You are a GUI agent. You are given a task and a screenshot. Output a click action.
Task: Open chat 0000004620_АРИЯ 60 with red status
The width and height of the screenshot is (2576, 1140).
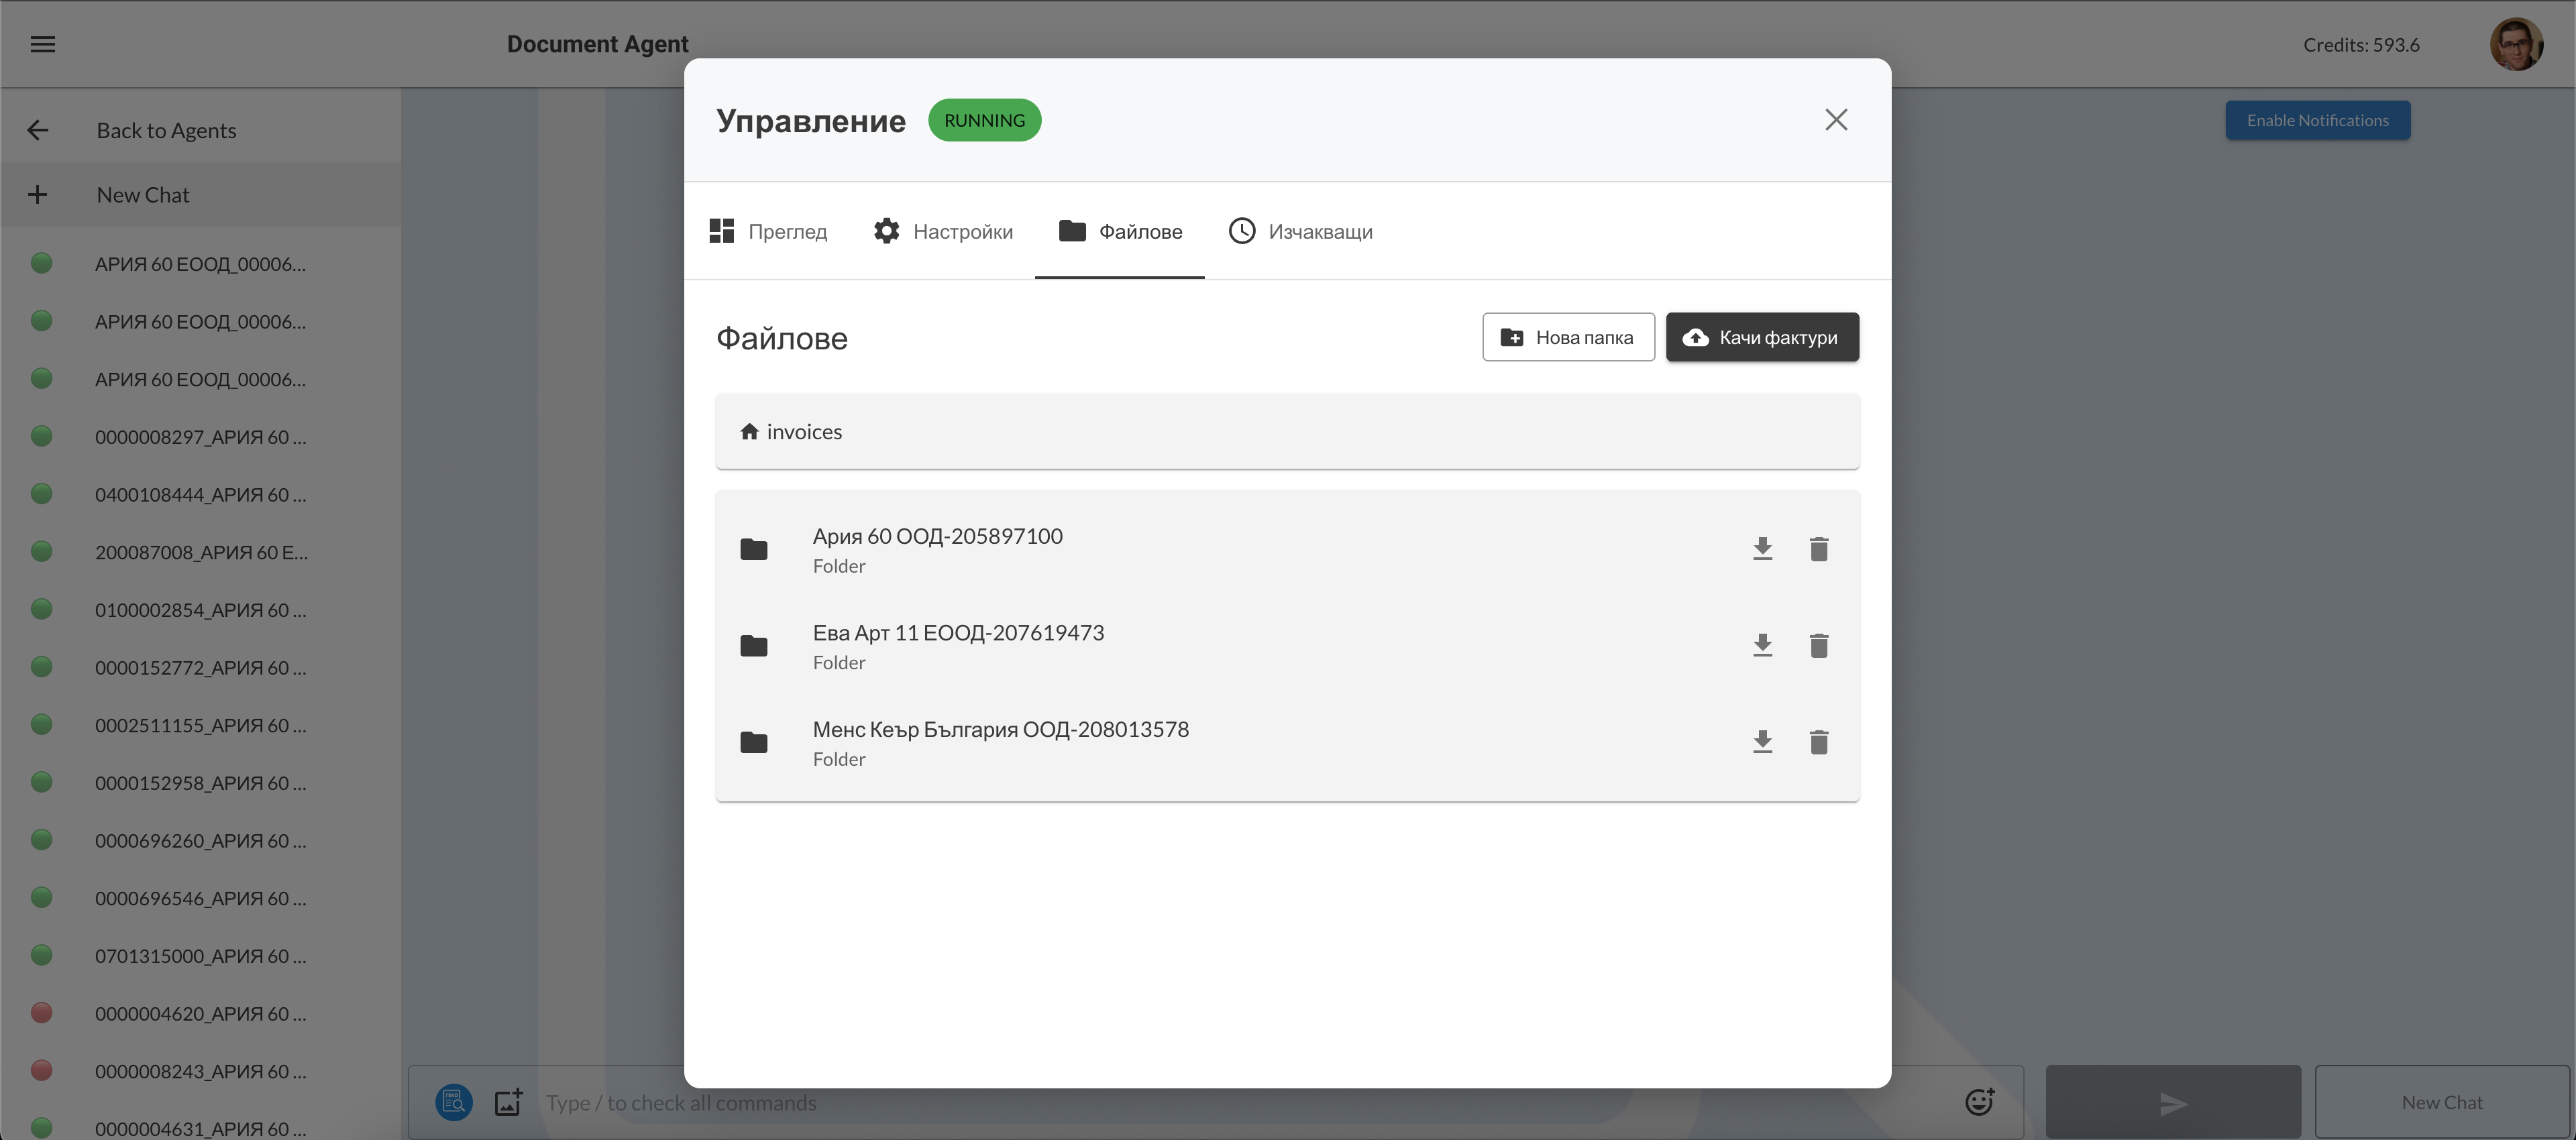click(200, 1014)
